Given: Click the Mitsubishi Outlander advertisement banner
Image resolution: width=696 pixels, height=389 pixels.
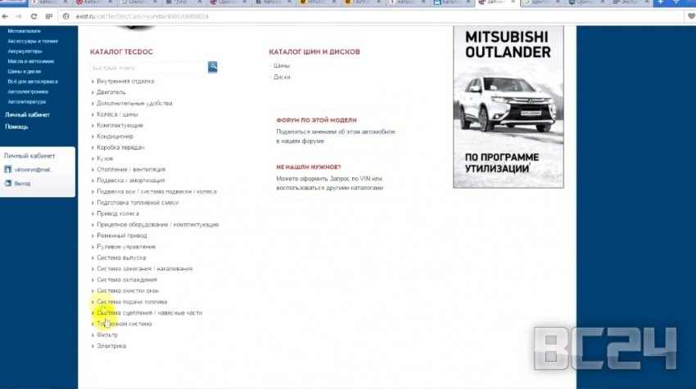Looking at the screenshot, I should coord(508,106).
